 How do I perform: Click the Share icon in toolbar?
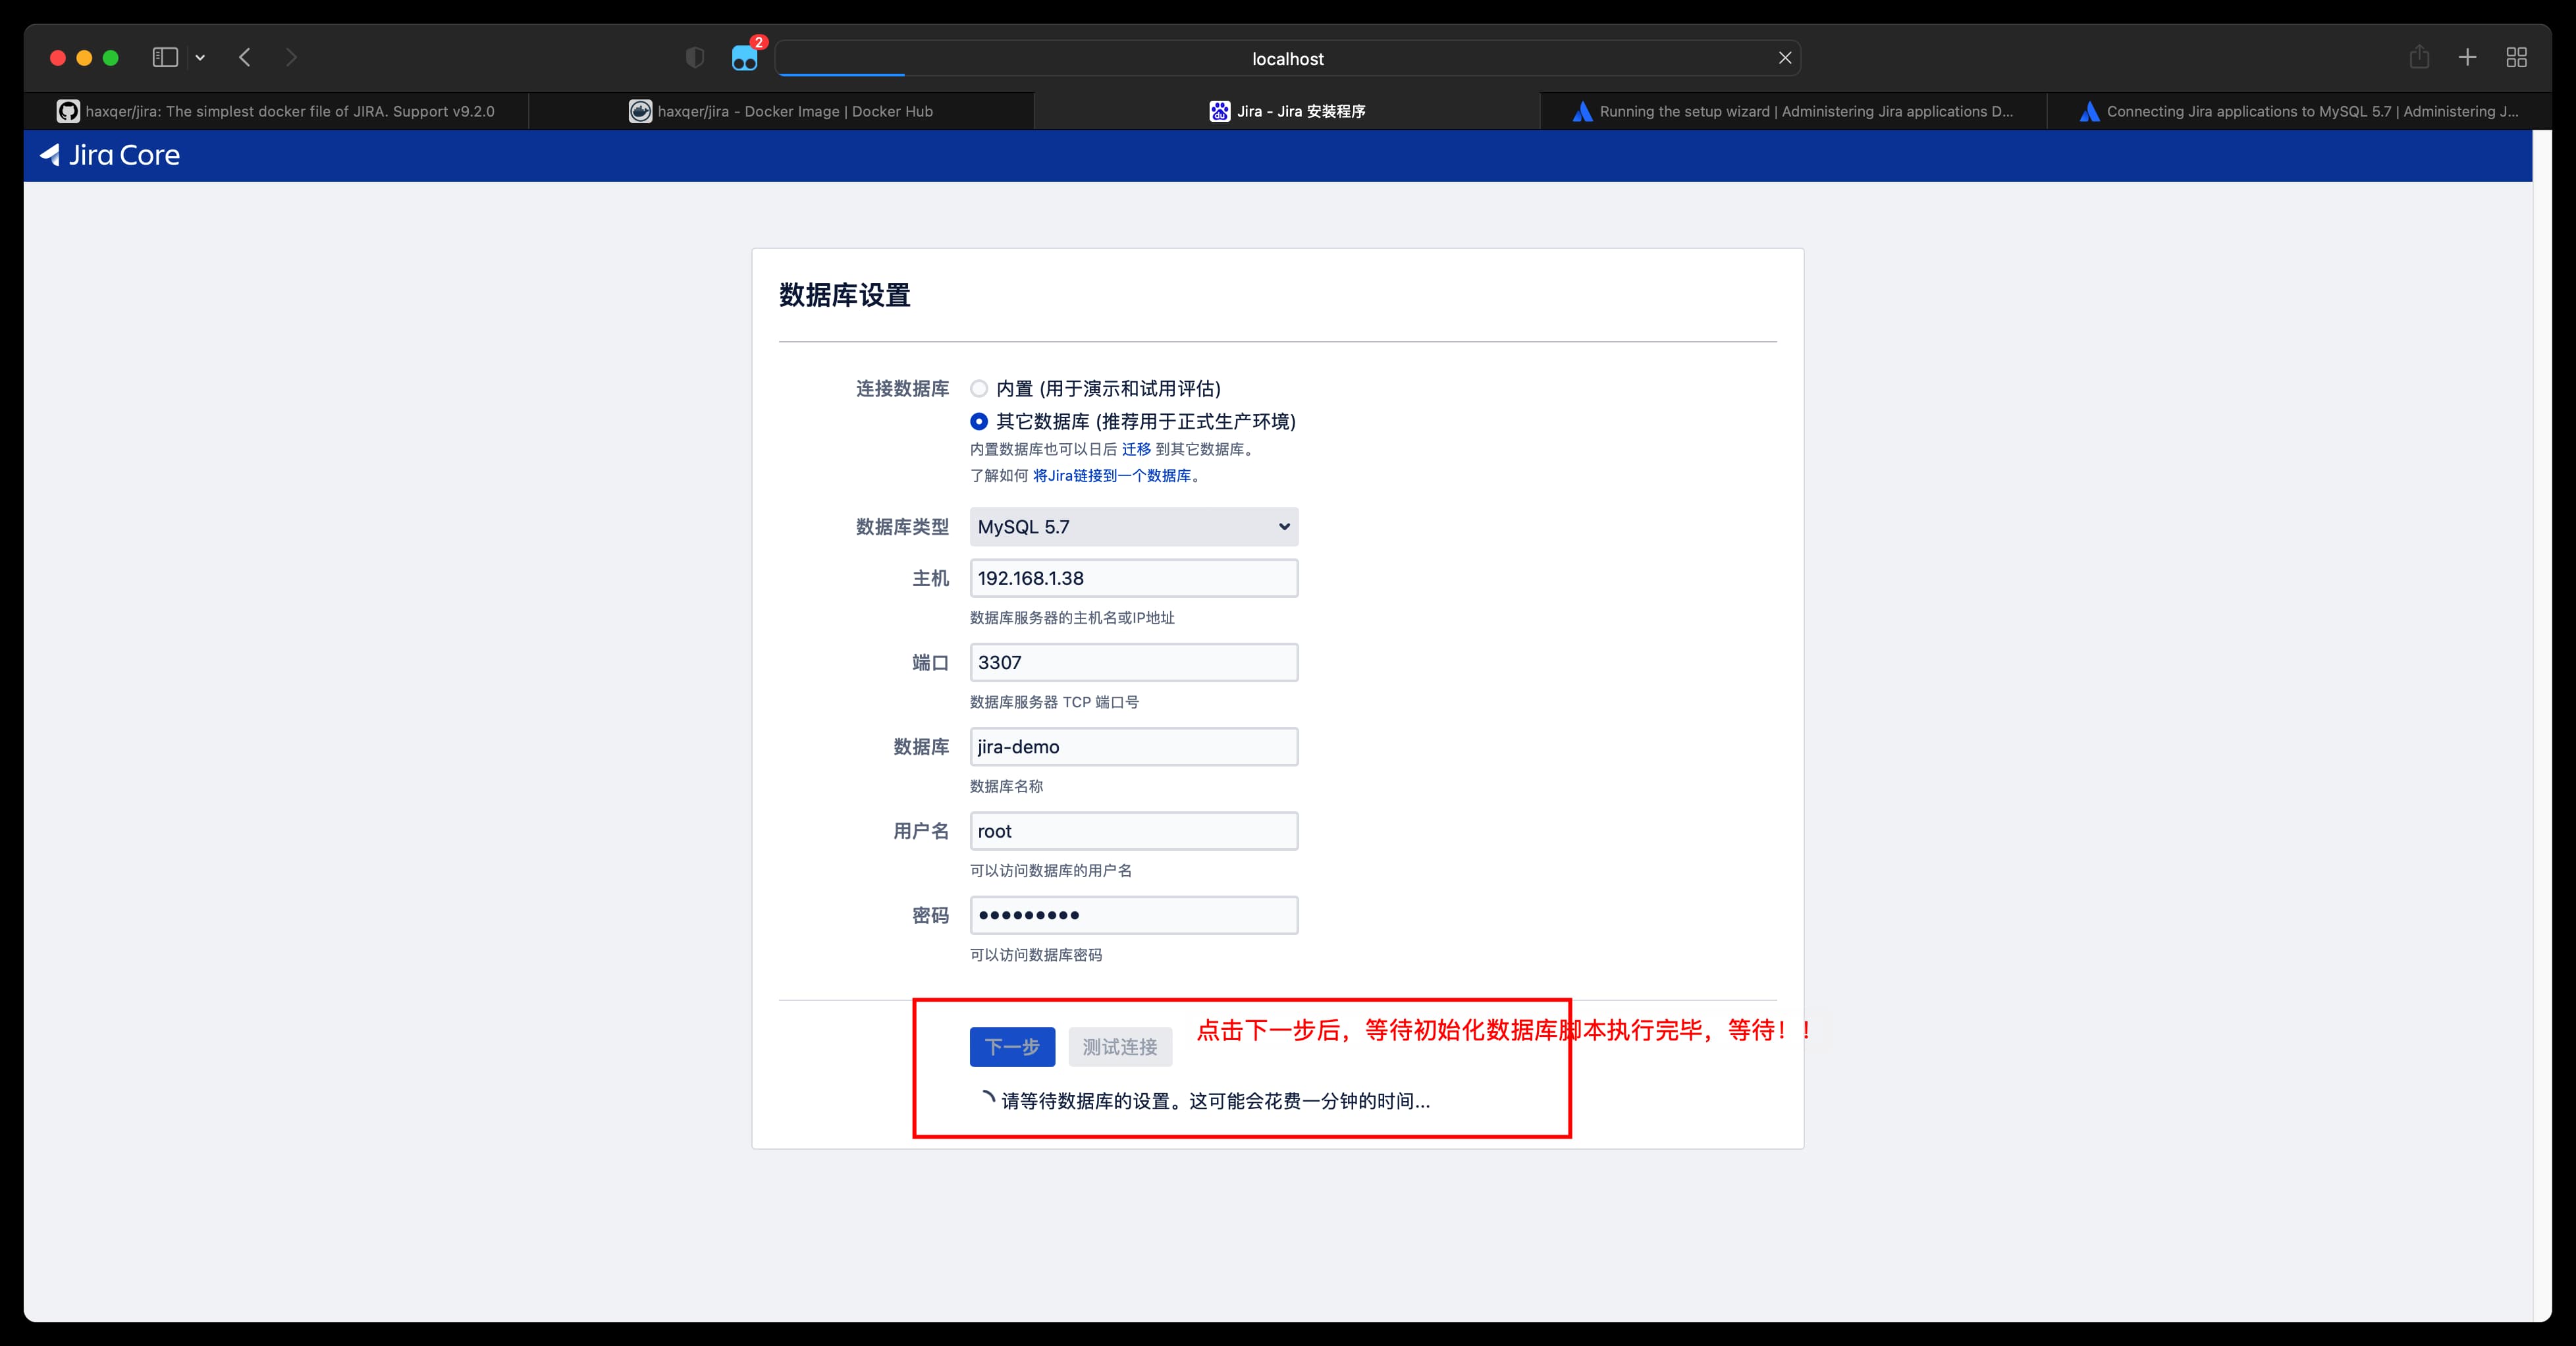tap(2419, 57)
